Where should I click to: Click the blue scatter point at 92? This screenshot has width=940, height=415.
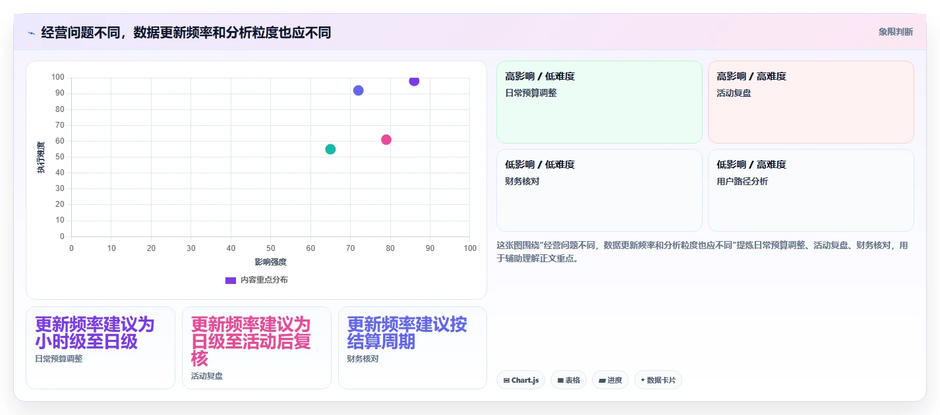(358, 90)
